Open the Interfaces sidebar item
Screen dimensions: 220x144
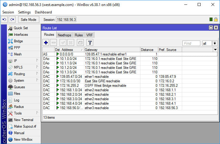point(24,35)
